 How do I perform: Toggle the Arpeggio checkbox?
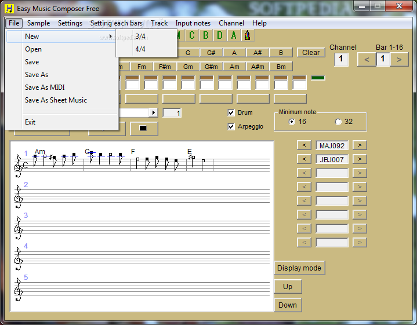click(231, 126)
